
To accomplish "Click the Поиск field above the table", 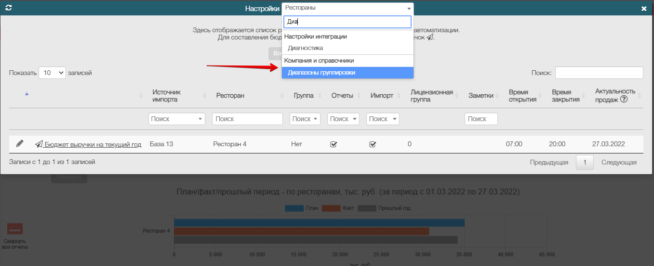I will tap(599, 73).
